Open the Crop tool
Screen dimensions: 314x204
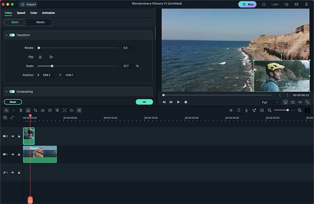(x=35, y=110)
